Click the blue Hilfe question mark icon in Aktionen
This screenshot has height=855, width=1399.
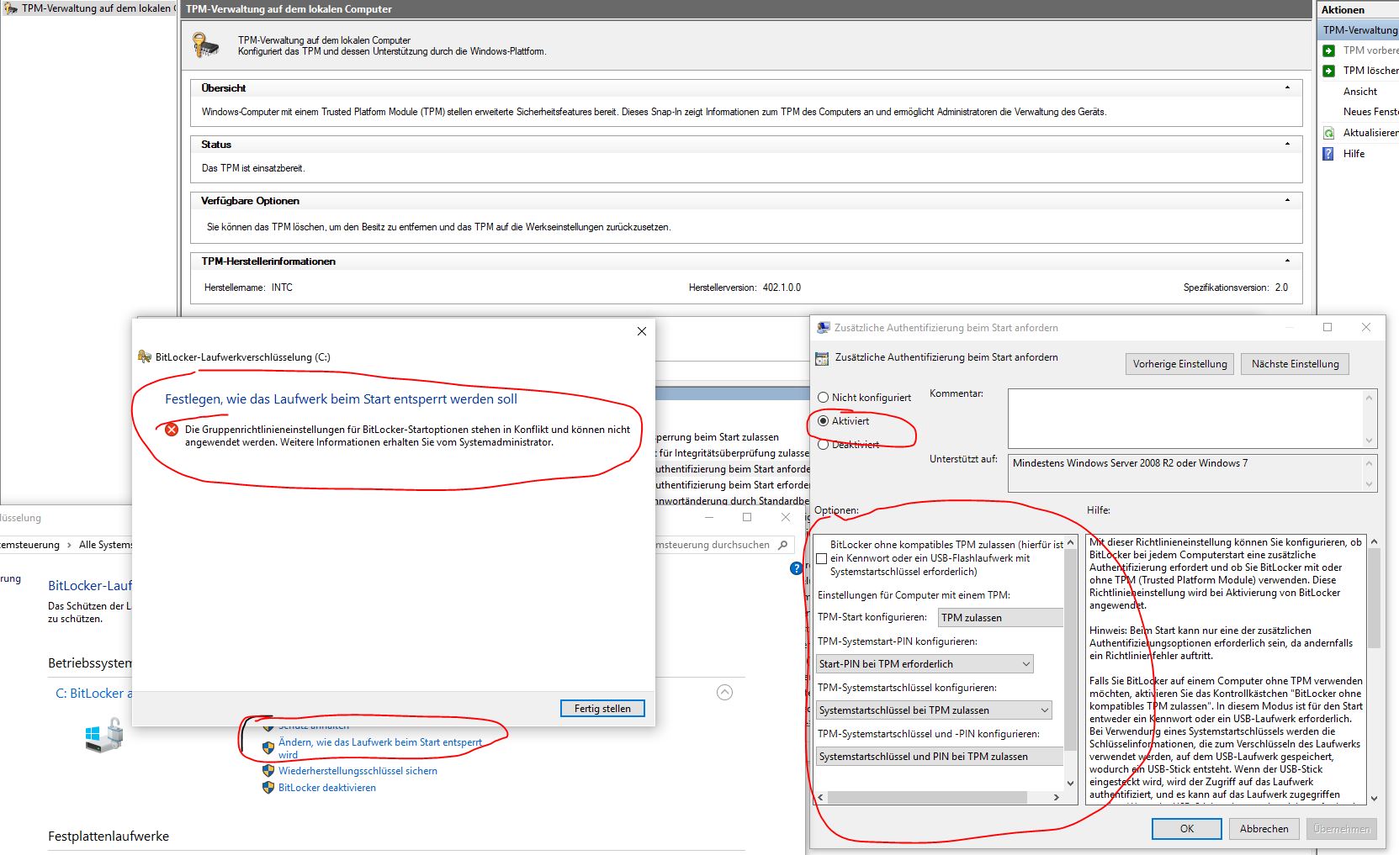pyautogui.click(x=1329, y=154)
